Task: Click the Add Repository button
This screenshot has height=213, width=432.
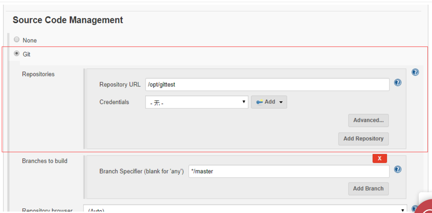Action: point(363,139)
